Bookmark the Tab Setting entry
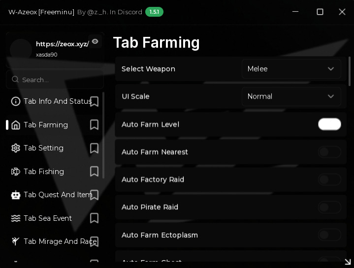Screen dimensions: 354x268 click(94, 148)
